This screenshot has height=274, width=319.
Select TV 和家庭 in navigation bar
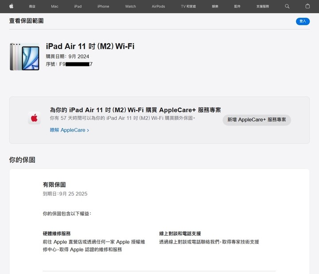pyautogui.click(x=188, y=7)
